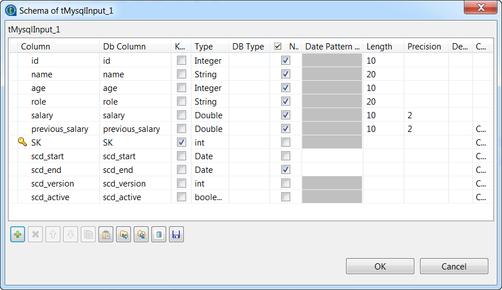Screen dimensions: 502x290
Task: Click the export schema folder icon
Action: 141,234
